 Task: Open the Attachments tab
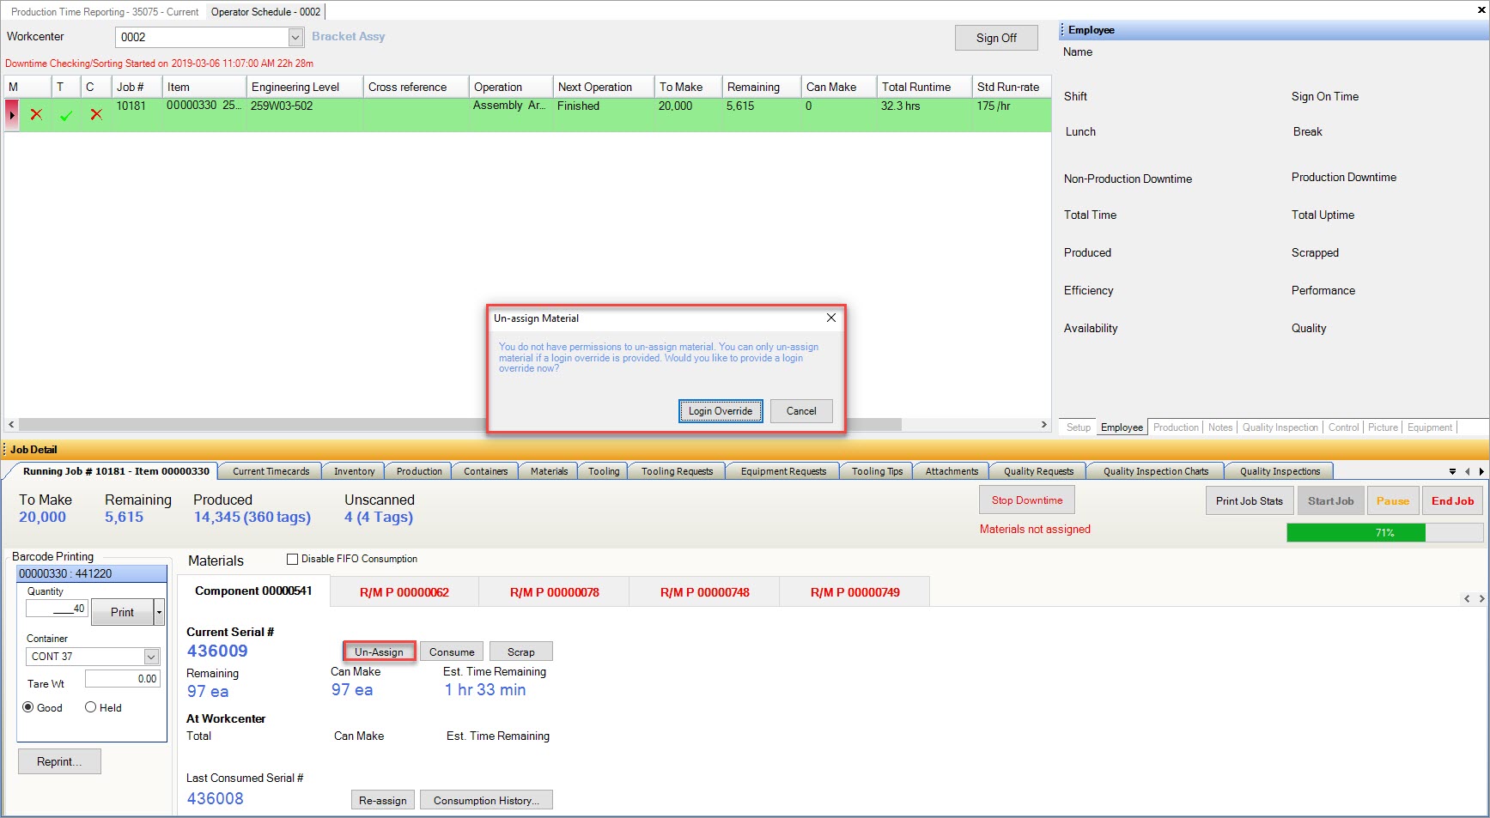pyautogui.click(x=952, y=471)
